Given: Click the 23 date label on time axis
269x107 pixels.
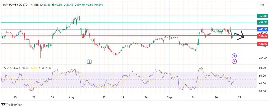Looking at the screenshot, I should coord(240,97).
